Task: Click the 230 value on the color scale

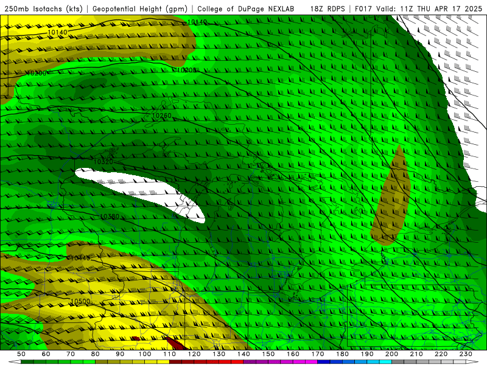Action: tap(466, 354)
